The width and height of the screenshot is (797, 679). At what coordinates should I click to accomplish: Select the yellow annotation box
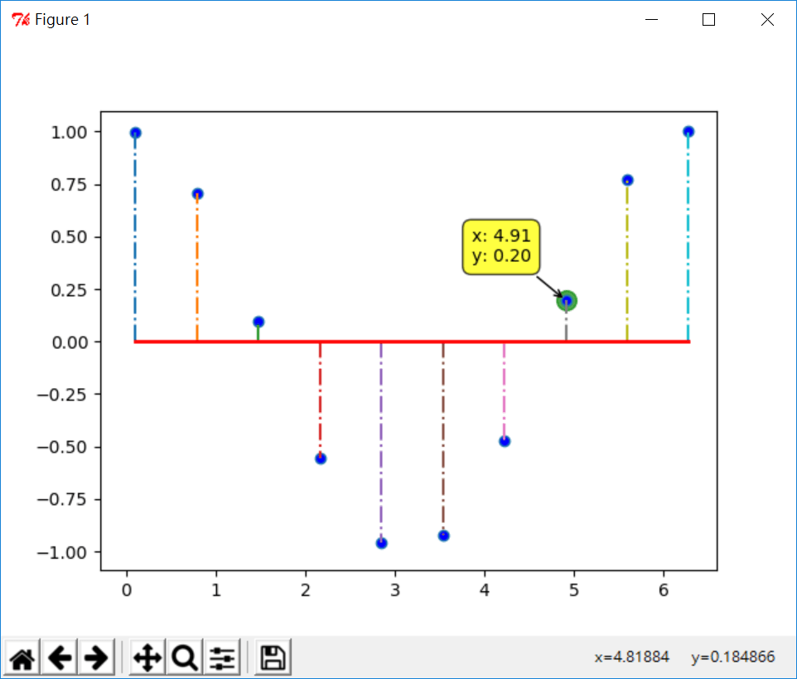click(x=501, y=247)
